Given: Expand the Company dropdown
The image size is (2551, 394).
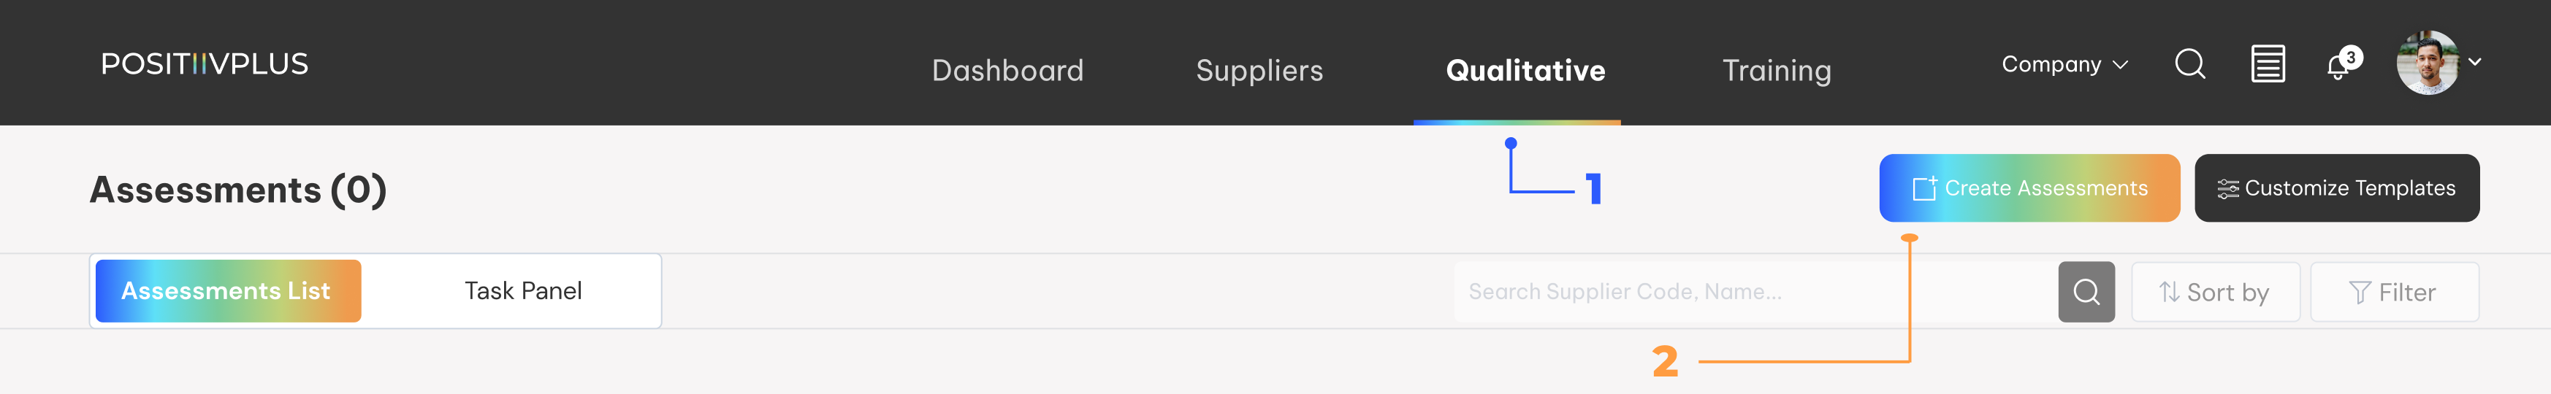Looking at the screenshot, I should (2064, 64).
